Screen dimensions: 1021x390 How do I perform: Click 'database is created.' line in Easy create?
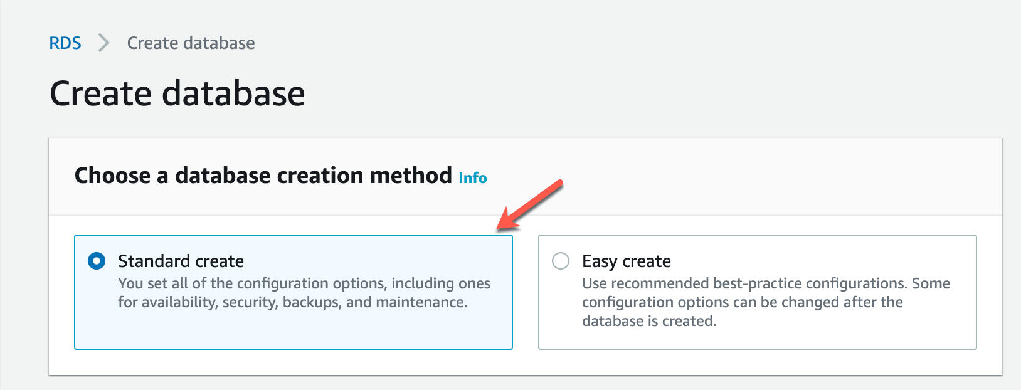coord(648,321)
